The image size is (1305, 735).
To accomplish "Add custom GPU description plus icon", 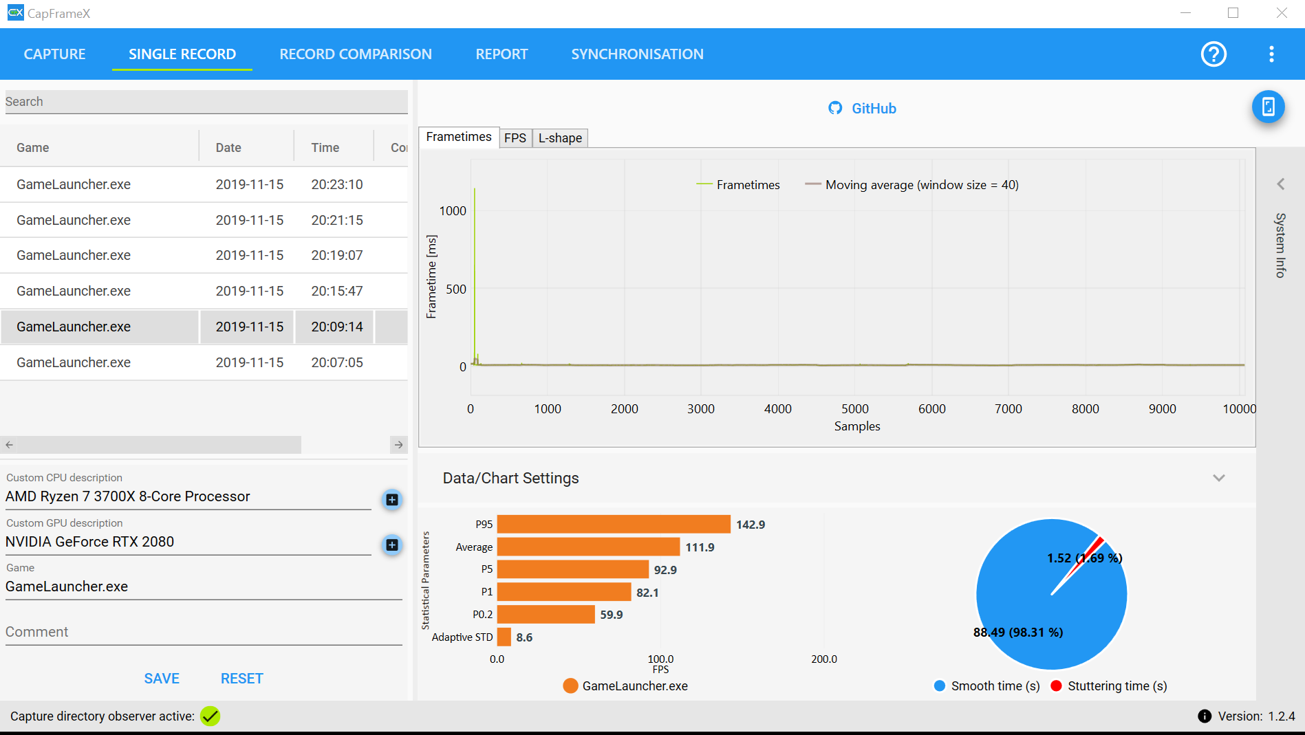I will point(392,545).
